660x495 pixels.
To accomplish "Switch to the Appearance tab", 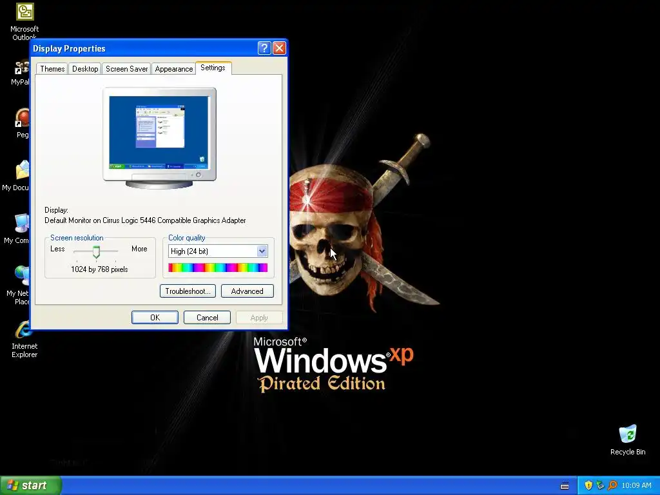I will tap(174, 68).
